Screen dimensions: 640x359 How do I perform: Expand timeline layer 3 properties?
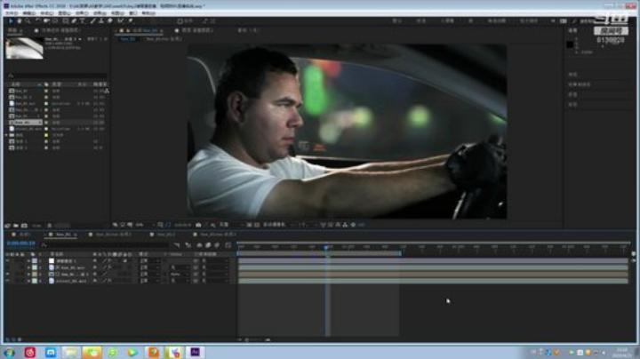pyautogui.click(x=28, y=275)
